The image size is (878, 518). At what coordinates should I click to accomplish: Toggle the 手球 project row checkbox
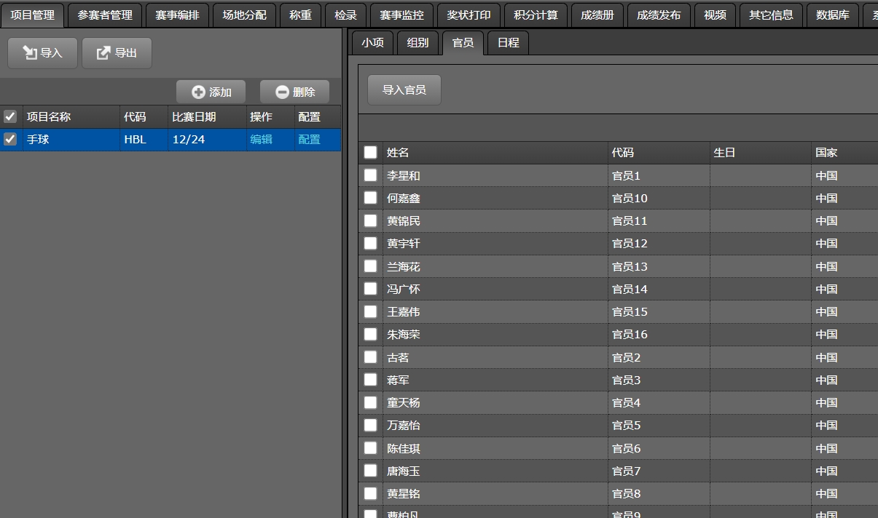click(x=10, y=139)
